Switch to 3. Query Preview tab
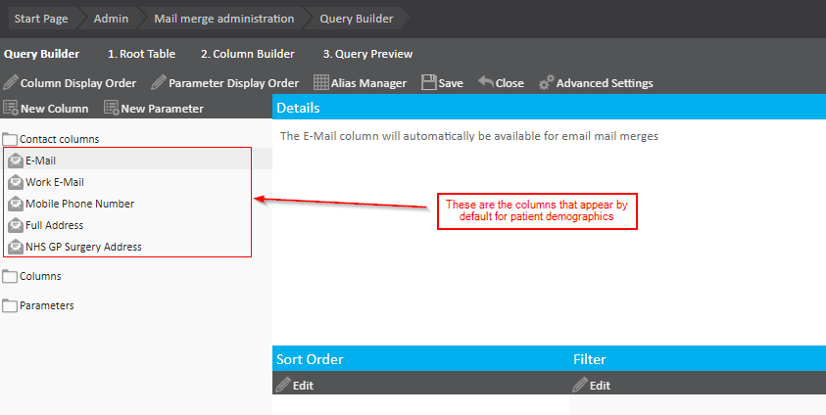 tap(367, 54)
